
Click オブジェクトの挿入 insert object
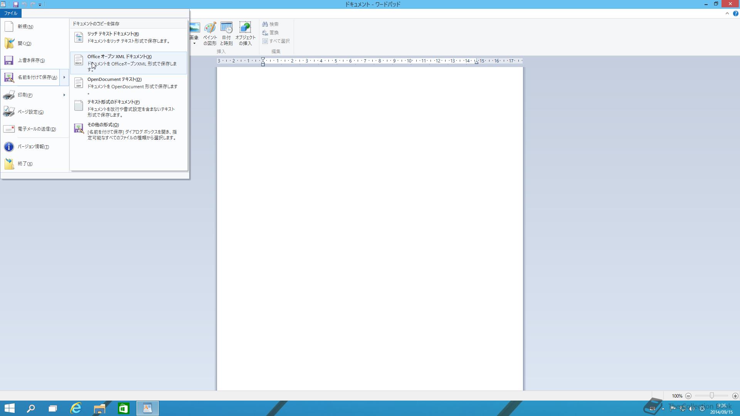click(245, 34)
